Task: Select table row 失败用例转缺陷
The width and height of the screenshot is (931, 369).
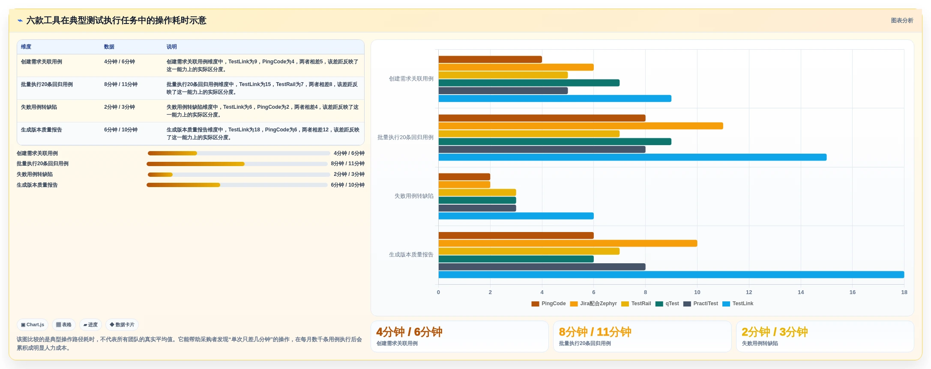Action: pyautogui.click(x=191, y=111)
